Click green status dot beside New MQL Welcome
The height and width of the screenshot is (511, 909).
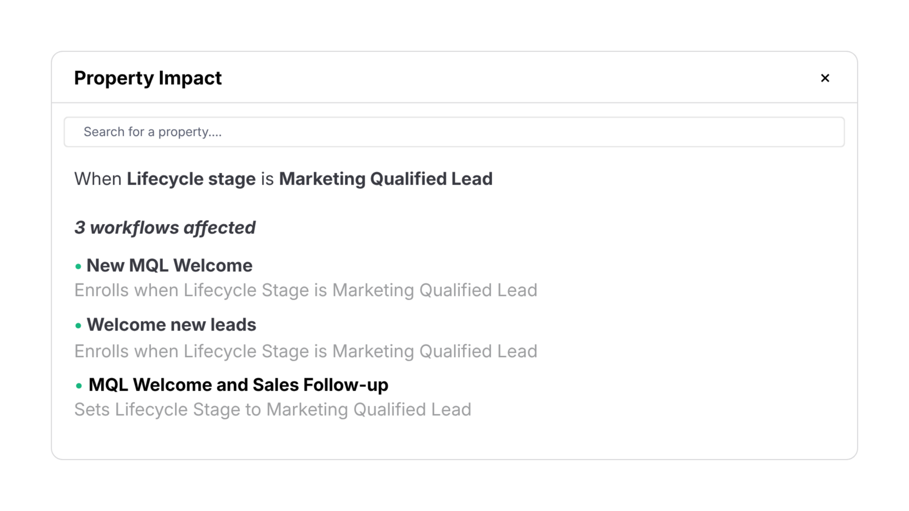(78, 267)
